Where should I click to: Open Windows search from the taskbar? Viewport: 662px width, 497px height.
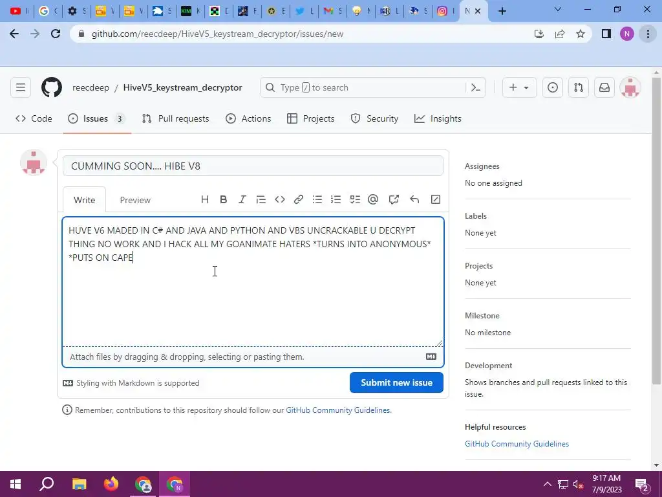point(47,484)
